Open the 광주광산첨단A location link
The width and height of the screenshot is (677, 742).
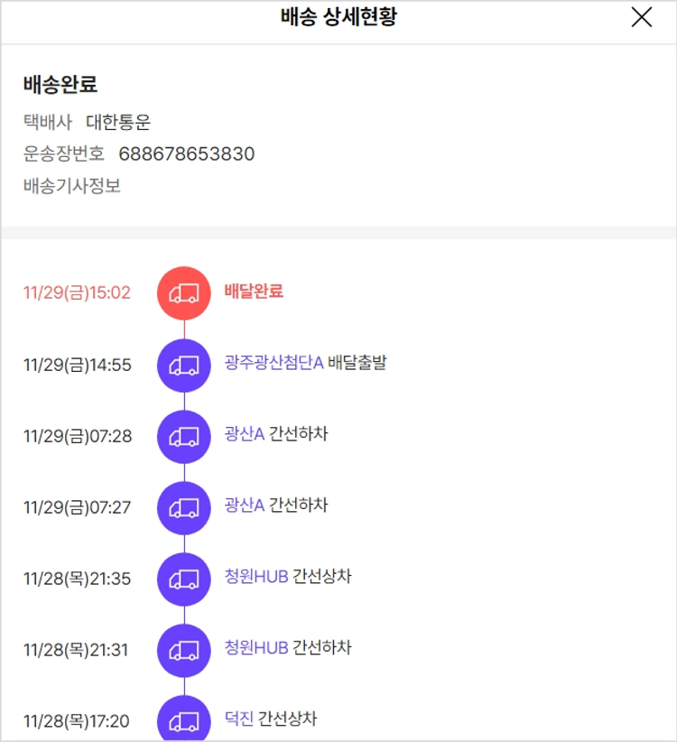[274, 363]
